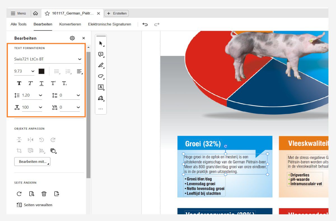Select the freehand draw tool
Screen dimensions: 336x221
(x=101, y=76)
